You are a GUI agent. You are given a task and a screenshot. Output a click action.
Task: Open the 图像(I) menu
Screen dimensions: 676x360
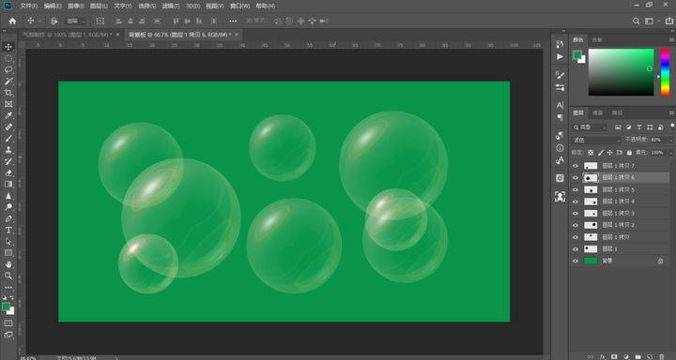pos(76,6)
